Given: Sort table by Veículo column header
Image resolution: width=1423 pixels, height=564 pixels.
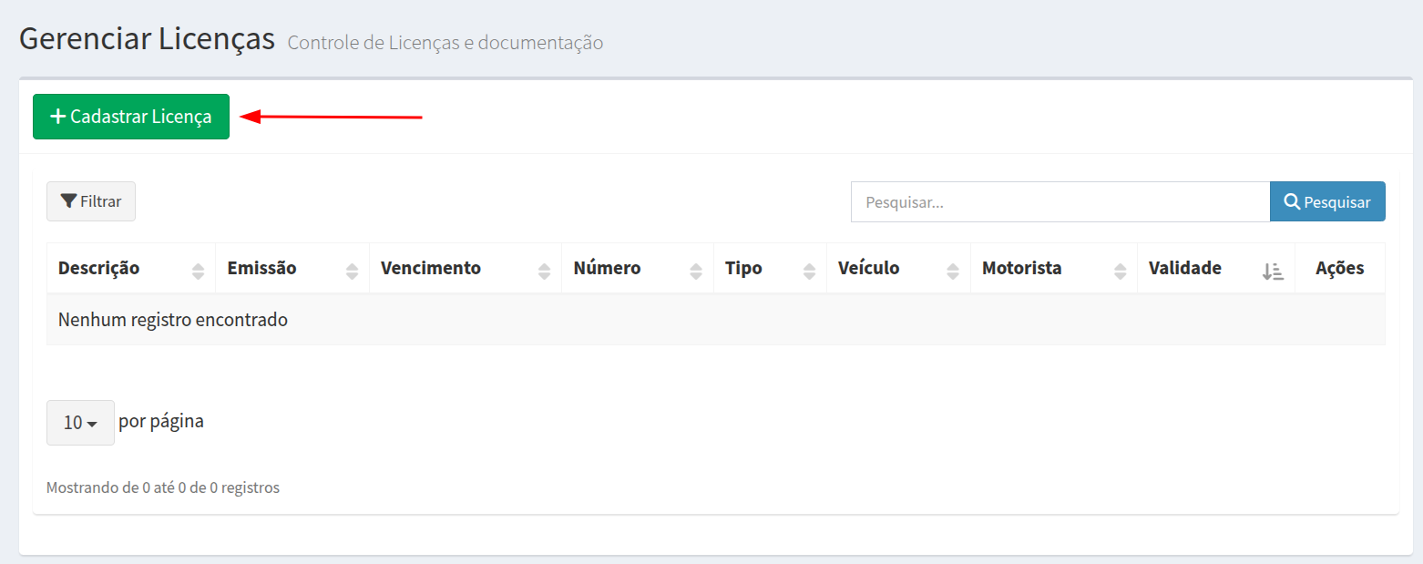Looking at the screenshot, I should [x=868, y=269].
